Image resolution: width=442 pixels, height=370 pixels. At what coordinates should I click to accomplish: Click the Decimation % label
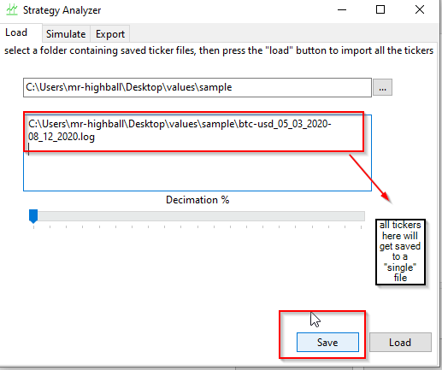point(197,200)
